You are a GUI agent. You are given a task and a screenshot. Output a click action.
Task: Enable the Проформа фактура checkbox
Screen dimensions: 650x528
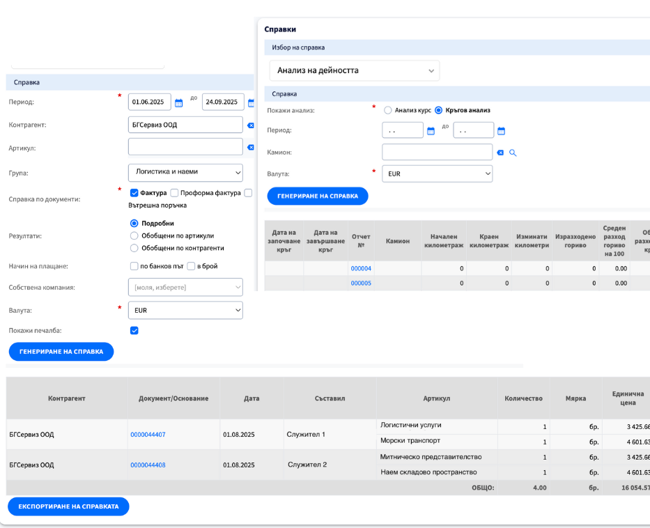click(x=175, y=193)
